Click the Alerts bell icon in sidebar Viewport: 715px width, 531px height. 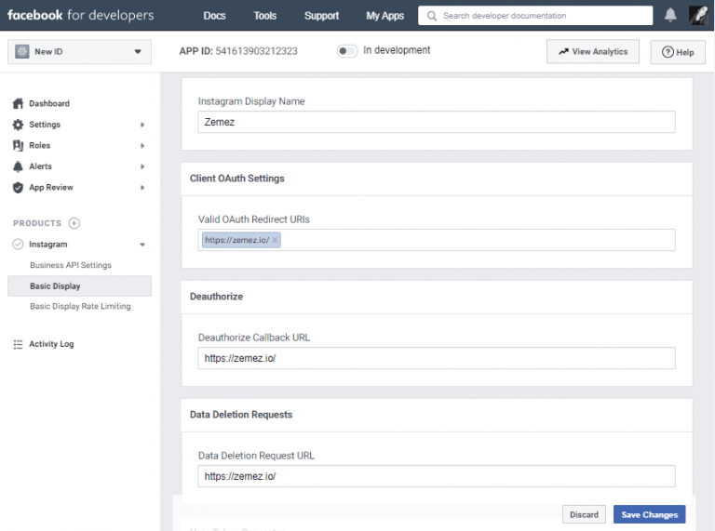coord(18,166)
